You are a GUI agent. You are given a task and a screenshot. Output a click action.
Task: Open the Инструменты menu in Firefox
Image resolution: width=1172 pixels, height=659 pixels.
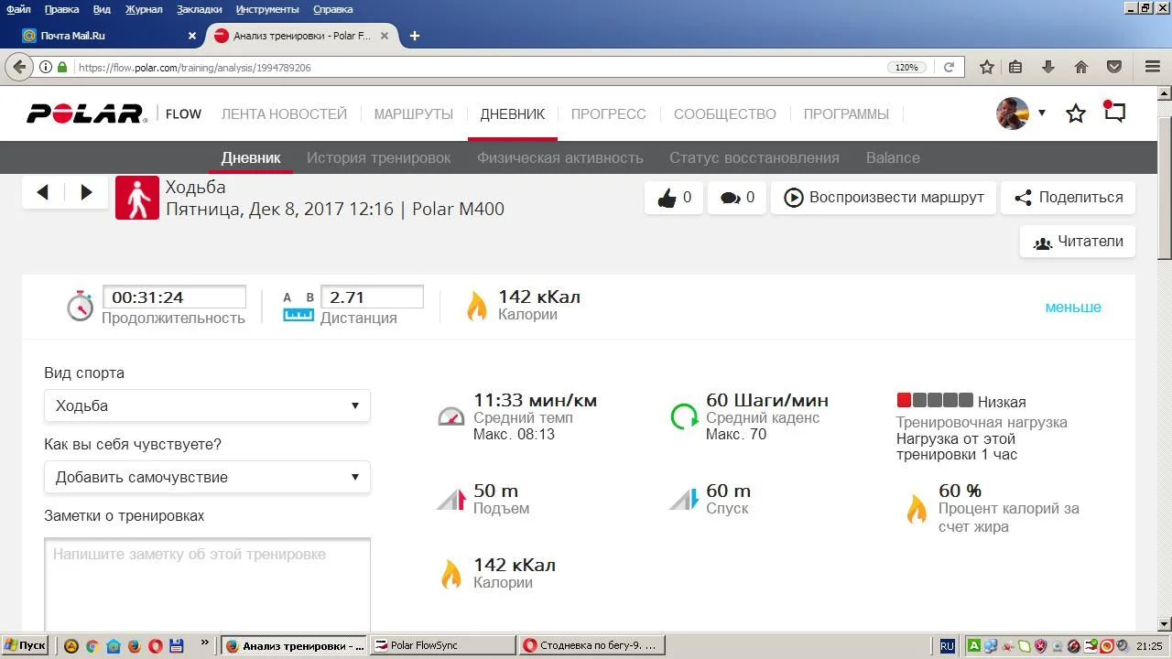tap(267, 9)
